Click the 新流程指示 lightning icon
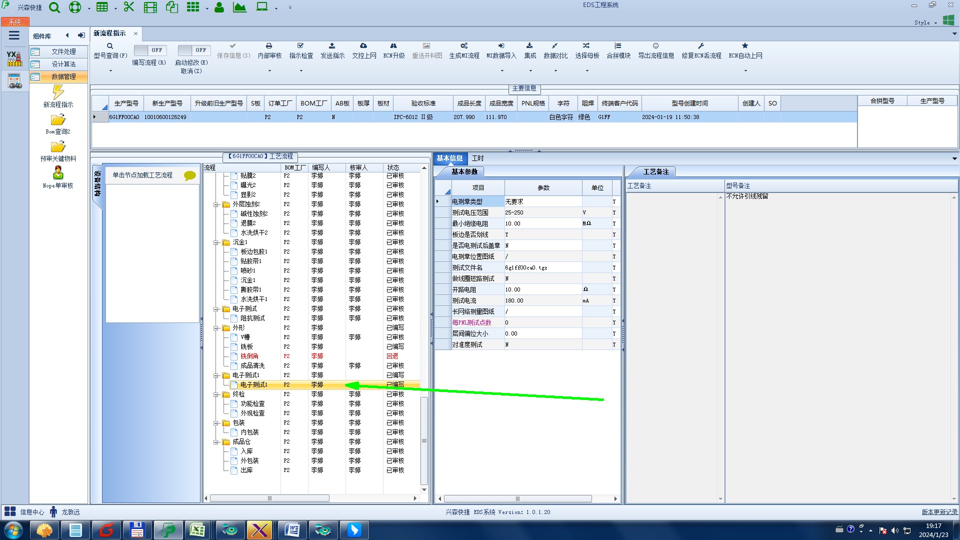This screenshot has width=960, height=540. (x=58, y=92)
